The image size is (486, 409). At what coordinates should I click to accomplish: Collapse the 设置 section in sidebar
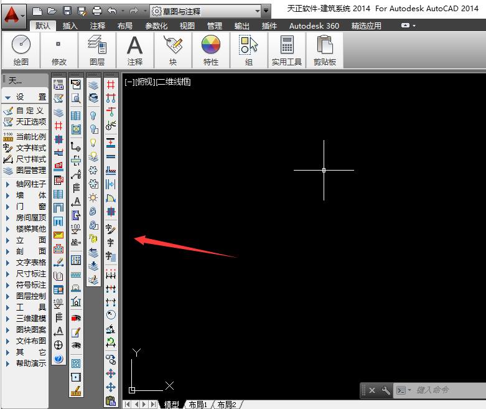pos(25,97)
